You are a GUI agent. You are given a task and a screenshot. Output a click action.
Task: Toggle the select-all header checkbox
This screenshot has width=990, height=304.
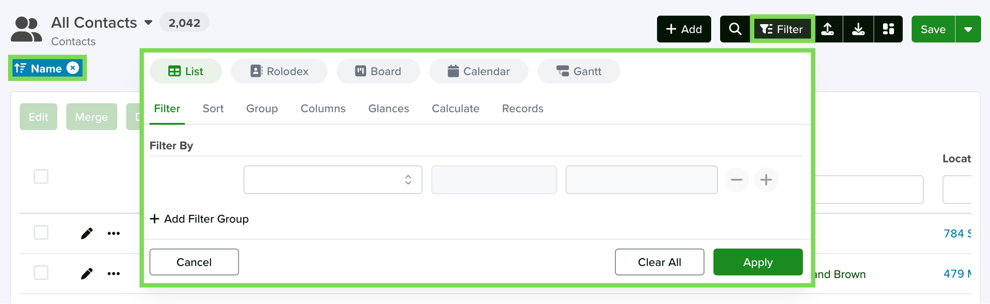pos(41,177)
